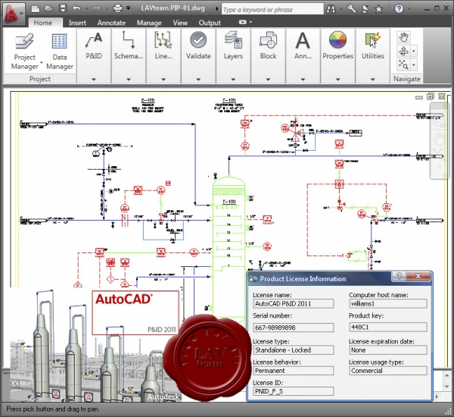Click the Project panel title label
The width and height of the screenshot is (454, 417).
[39, 79]
